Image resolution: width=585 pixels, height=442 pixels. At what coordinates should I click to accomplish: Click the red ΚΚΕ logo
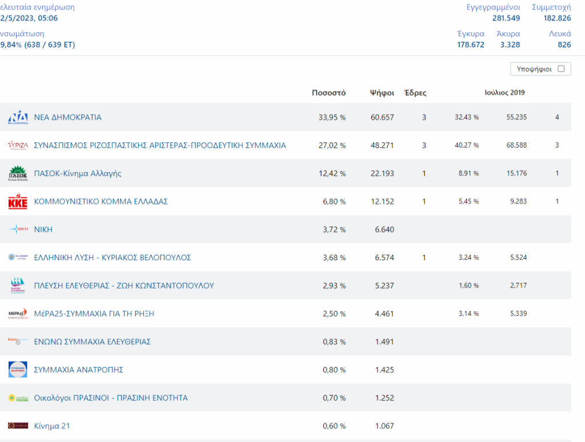18,201
